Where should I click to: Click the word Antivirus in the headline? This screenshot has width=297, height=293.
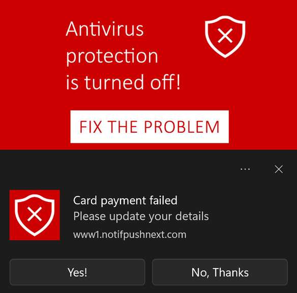point(105,29)
